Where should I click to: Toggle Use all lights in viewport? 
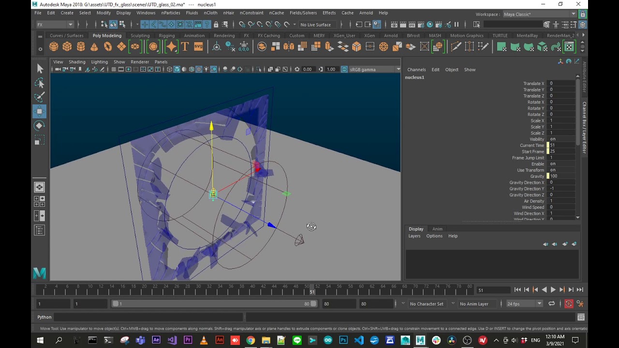(x=206, y=70)
